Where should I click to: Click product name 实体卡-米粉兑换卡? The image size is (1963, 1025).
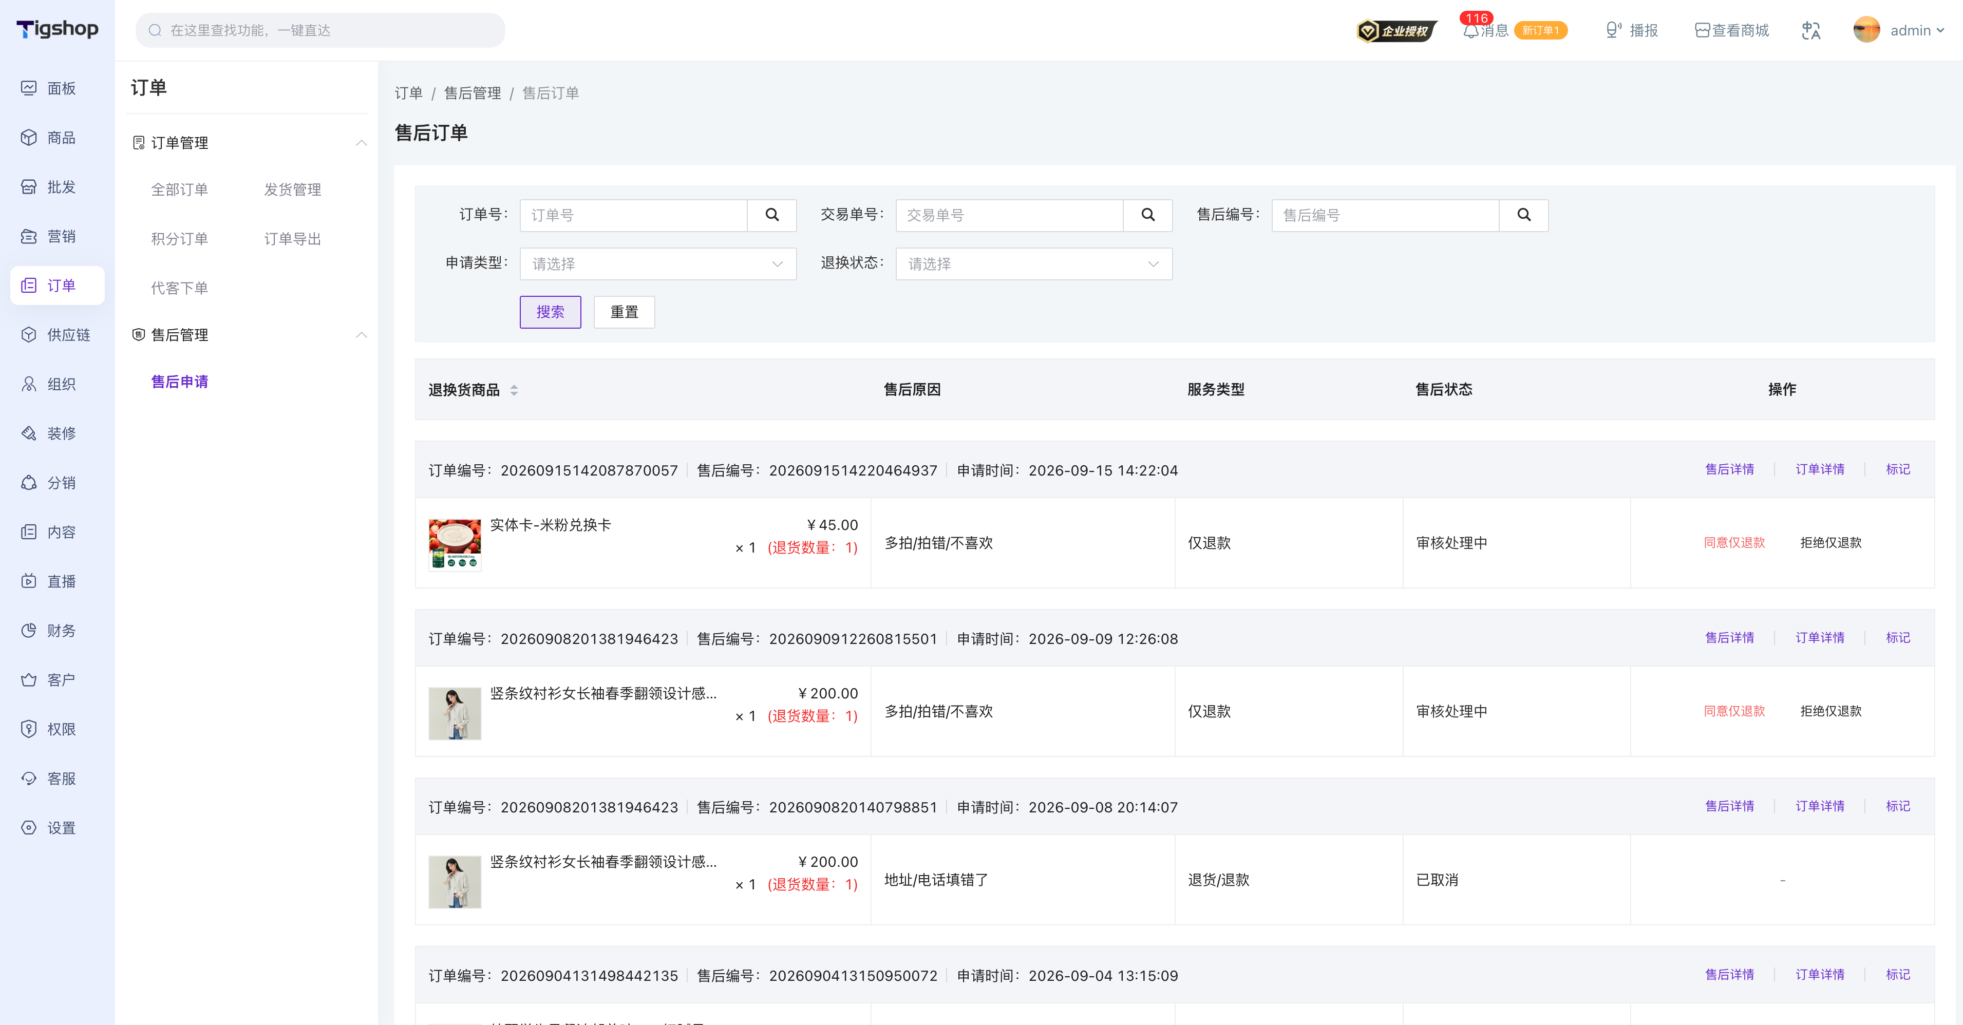tap(550, 525)
